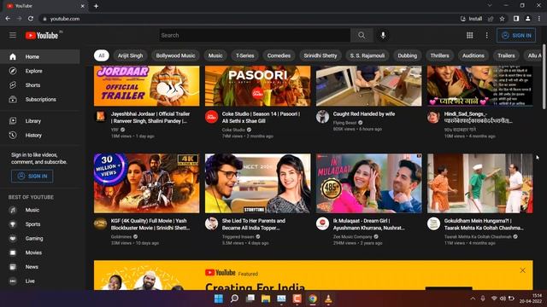Bookmark this page with star icon
The image size is (547, 307).
click(502, 19)
